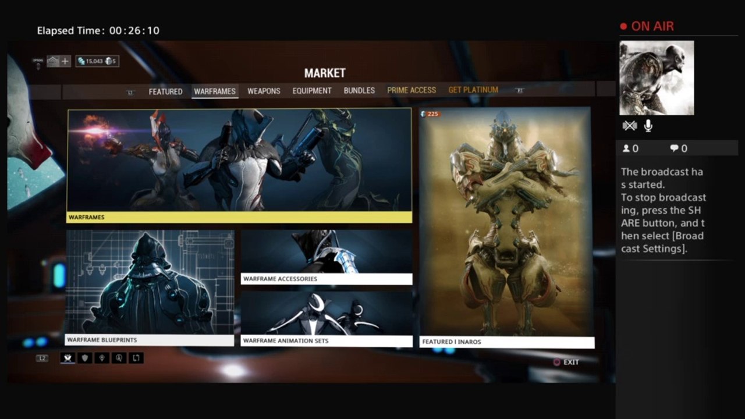Click the Market title heading
745x419 pixels.
click(325, 73)
